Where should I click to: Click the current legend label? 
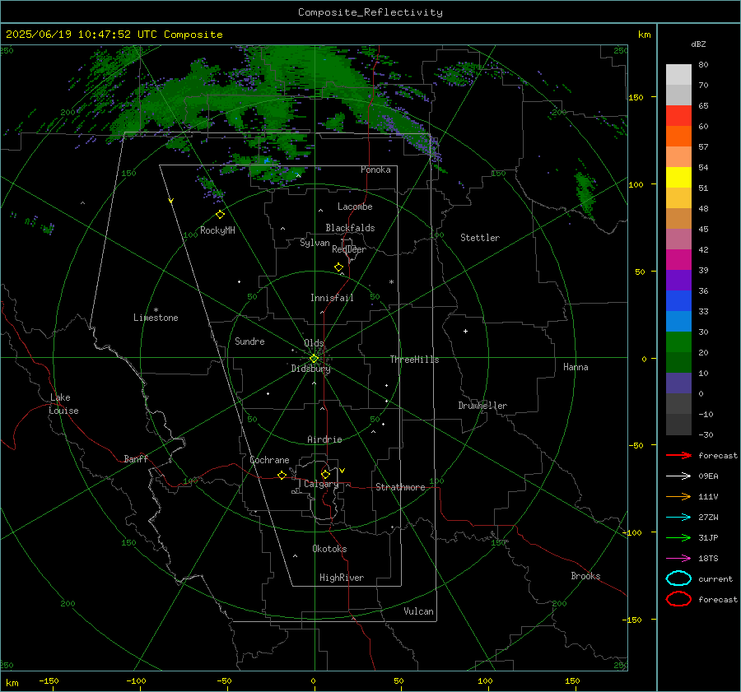coord(715,578)
